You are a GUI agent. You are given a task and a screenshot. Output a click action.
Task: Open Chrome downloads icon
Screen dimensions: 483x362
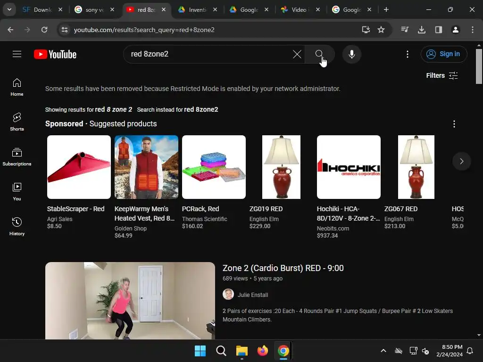[422, 30]
